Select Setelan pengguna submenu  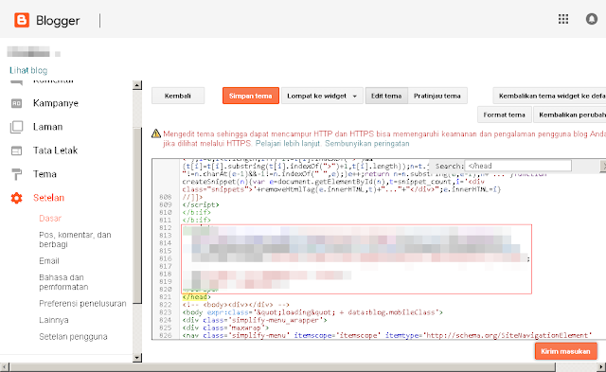click(x=73, y=336)
